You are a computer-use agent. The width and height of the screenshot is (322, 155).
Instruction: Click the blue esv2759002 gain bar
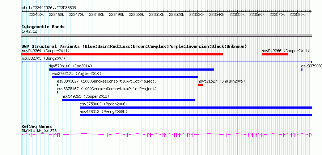(196, 108)
